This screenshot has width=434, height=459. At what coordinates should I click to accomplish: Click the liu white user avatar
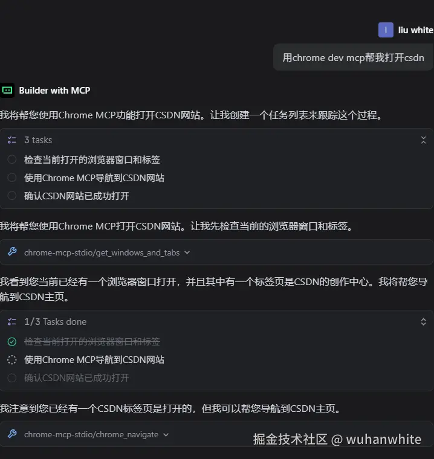click(386, 30)
